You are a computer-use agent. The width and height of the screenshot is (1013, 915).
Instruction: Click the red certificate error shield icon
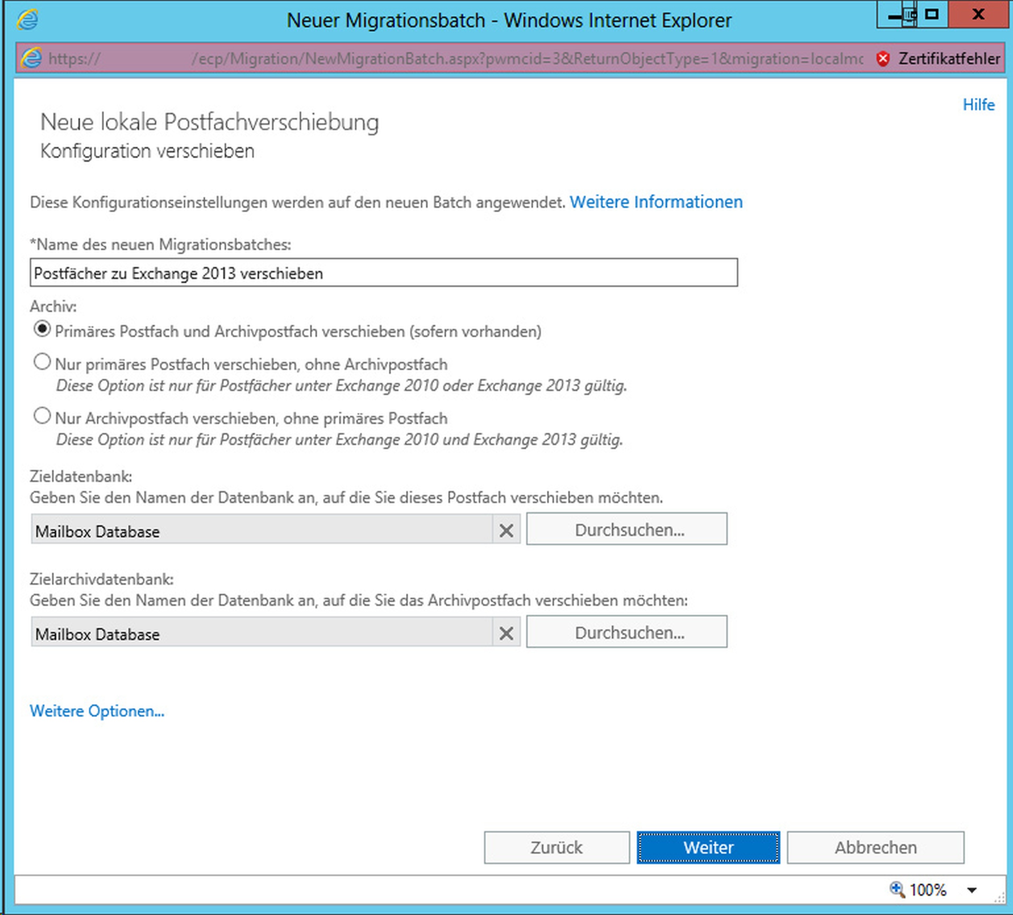tap(883, 59)
